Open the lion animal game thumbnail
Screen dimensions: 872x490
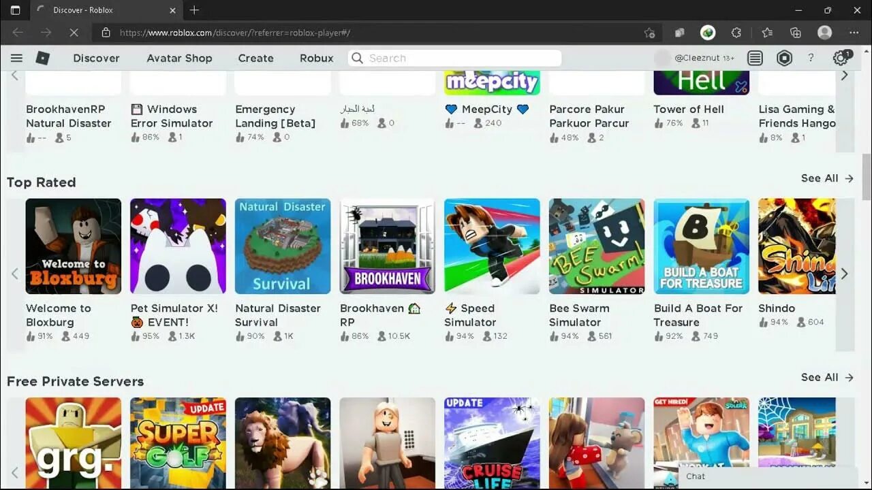tap(283, 444)
